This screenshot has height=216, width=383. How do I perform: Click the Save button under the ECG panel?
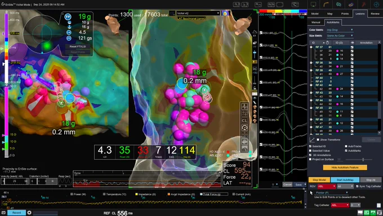[x=299, y=184]
